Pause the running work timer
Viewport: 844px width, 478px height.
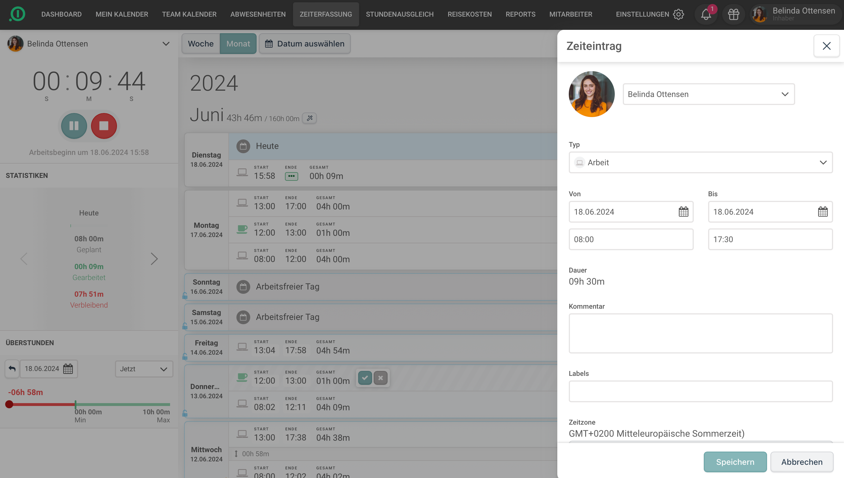74,126
